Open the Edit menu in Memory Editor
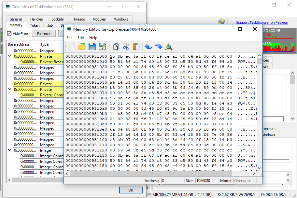This screenshot has height=198, width=297. point(81,38)
